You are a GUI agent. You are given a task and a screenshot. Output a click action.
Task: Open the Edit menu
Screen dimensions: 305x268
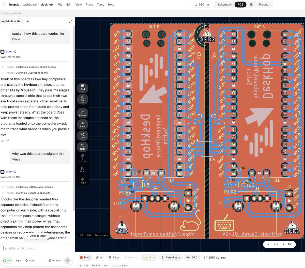69,5
